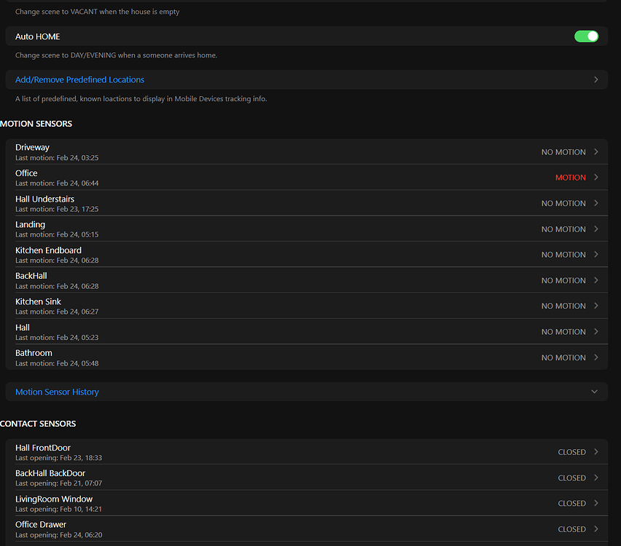621x546 pixels.
Task: Open the Driveway sensor detail chevron
Action: [x=595, y=151]
